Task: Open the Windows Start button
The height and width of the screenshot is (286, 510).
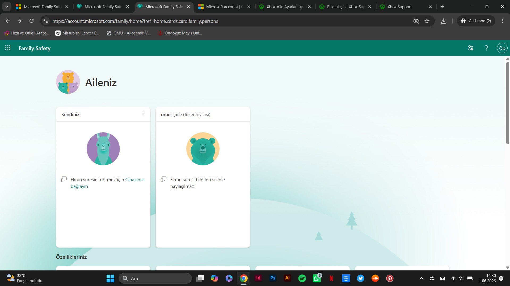Action: (x=110, y=278)
